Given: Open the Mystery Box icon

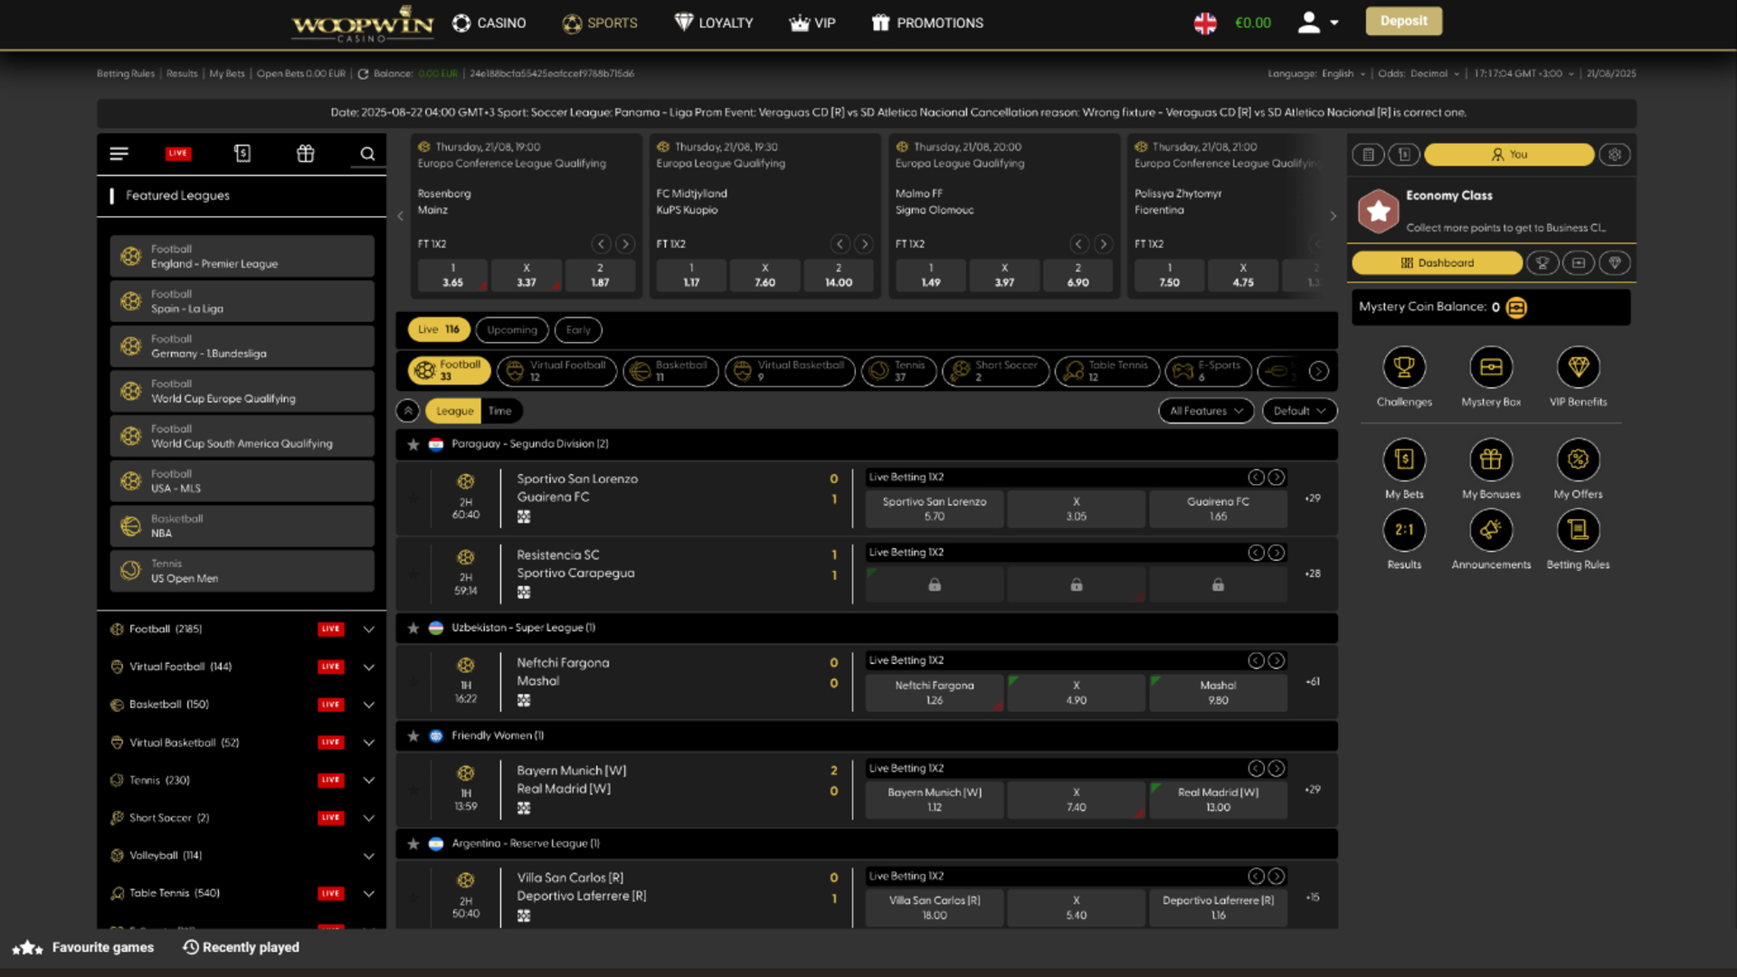Looking at the screenshot, I should pos(1491,369).
